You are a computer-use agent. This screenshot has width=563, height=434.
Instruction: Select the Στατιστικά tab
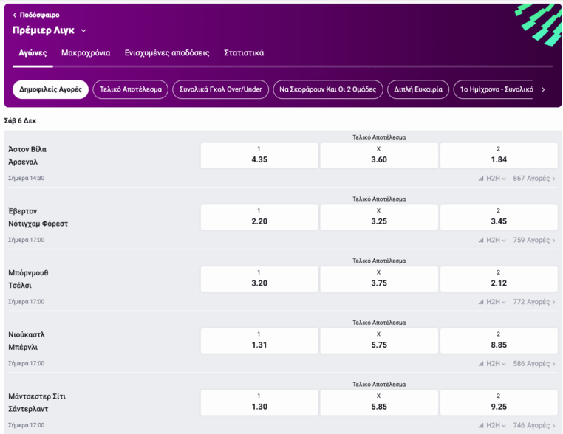pos(244,53)
